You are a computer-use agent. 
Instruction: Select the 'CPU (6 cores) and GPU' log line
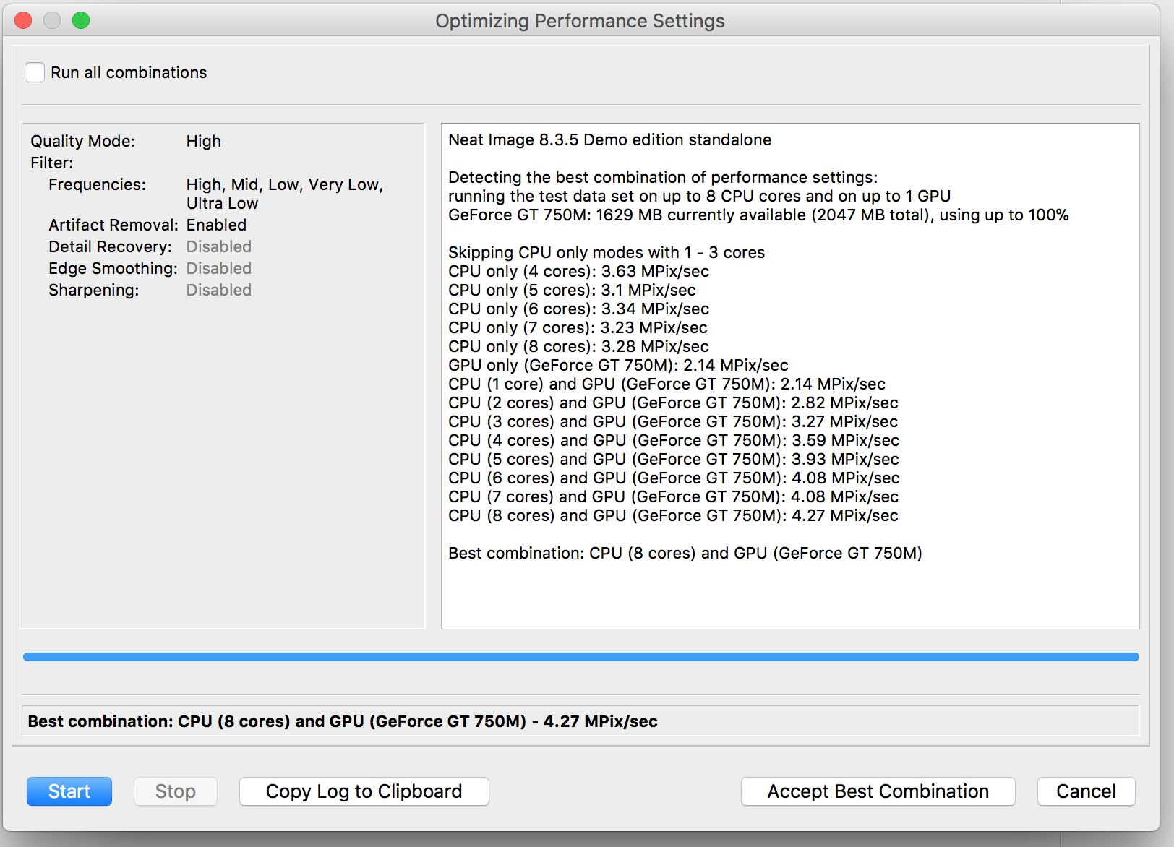[674, 478]
